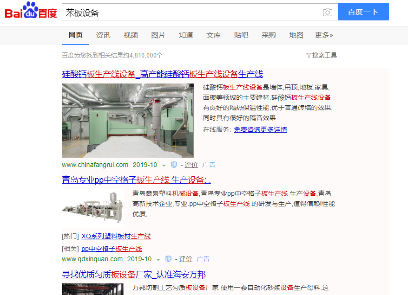Expand the arrow after chinafangrui.com 2019-10

click(x=164, y=165)
